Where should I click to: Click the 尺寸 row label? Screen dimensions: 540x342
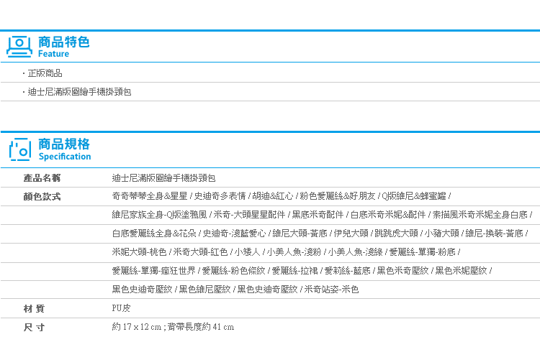pos(34,327)
